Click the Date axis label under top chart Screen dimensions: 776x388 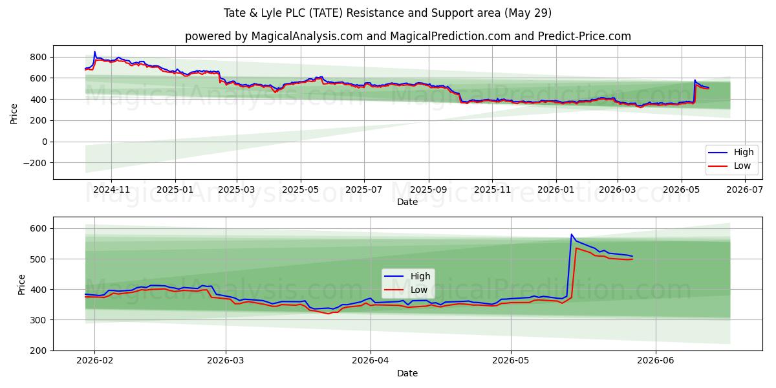pyautogui.click(x=407, y=202)
